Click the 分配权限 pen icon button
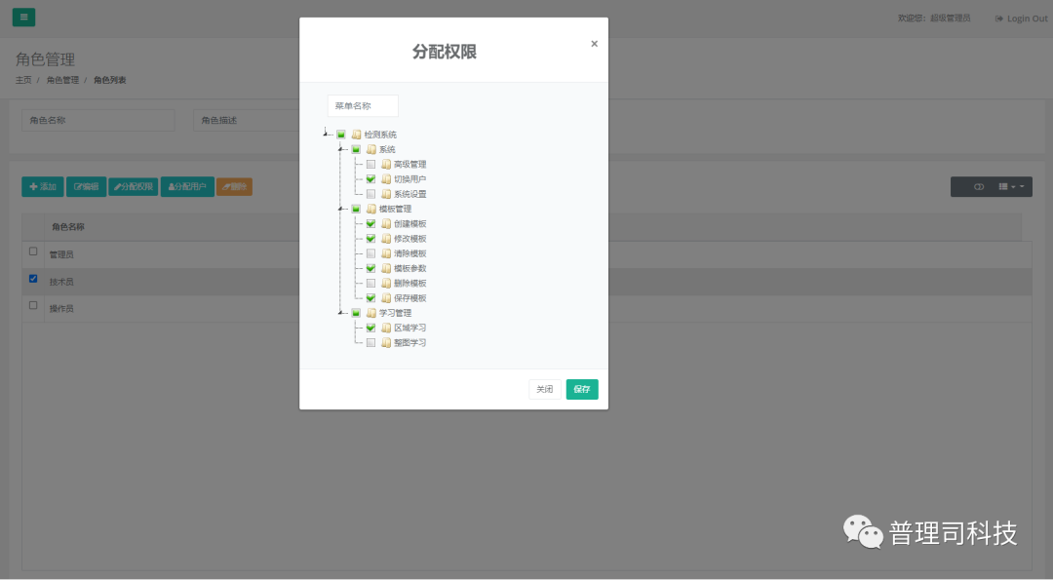This screenshot has height=580, width=1053. pos(132,186)
